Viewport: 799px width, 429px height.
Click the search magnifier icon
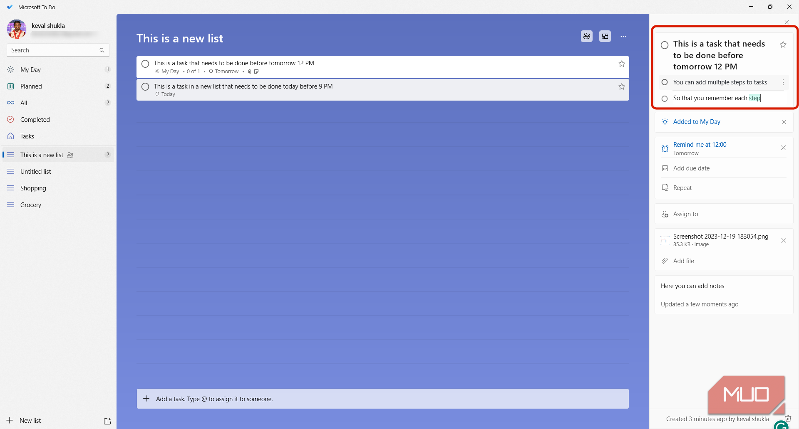102,50
